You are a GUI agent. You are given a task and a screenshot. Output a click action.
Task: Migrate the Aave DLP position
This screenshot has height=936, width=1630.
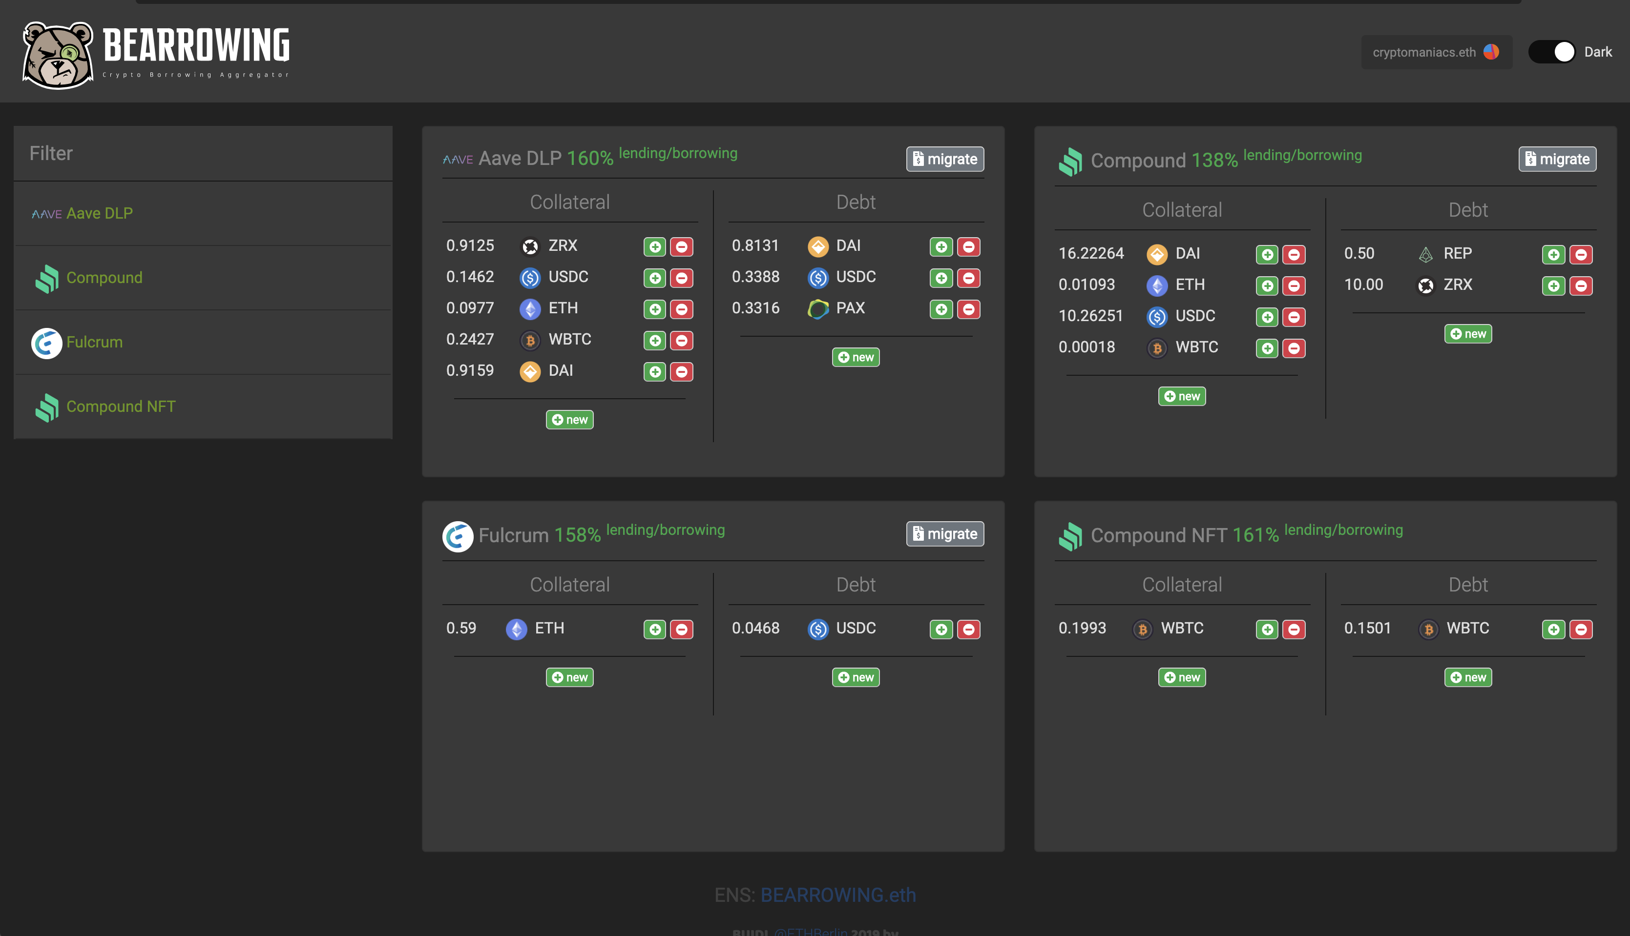(944, 159)
